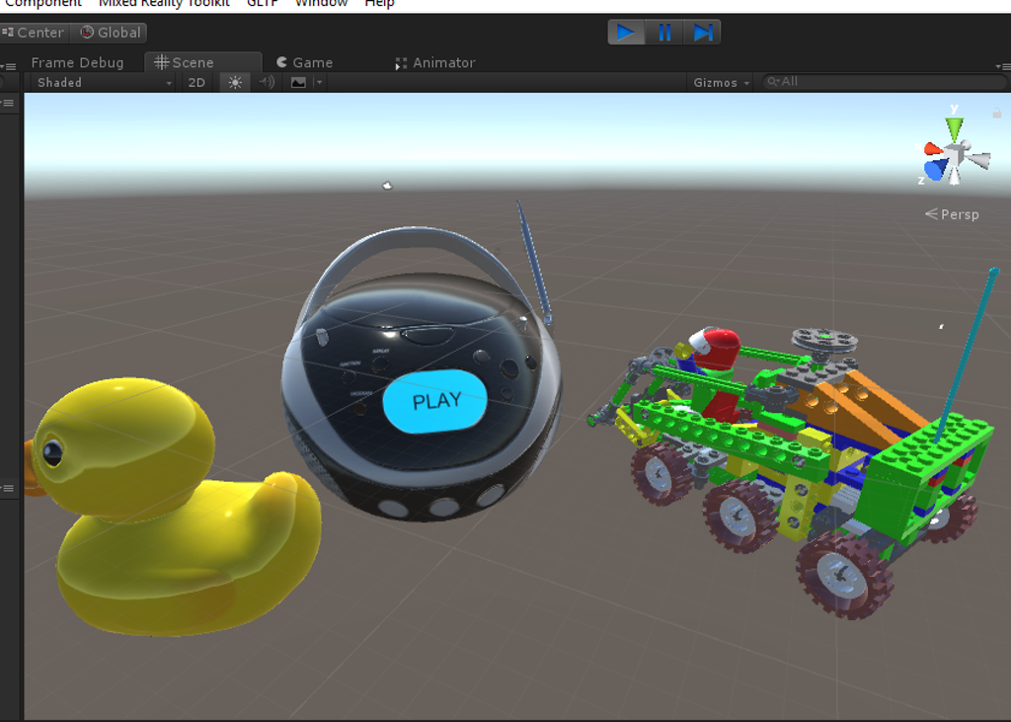Toggle 2D view mode
The height and width of the screenshot is (722, 1011).
(x=196, y=82)
